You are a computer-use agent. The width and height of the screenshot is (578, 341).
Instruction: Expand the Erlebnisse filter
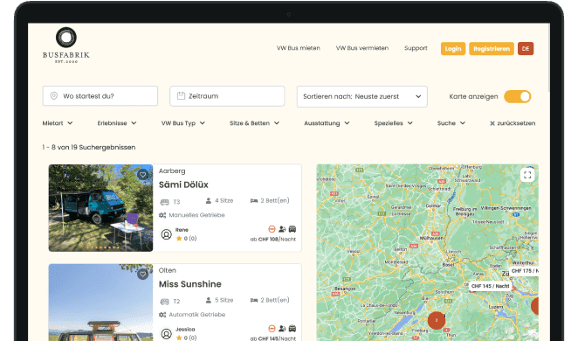pos(117,123)
